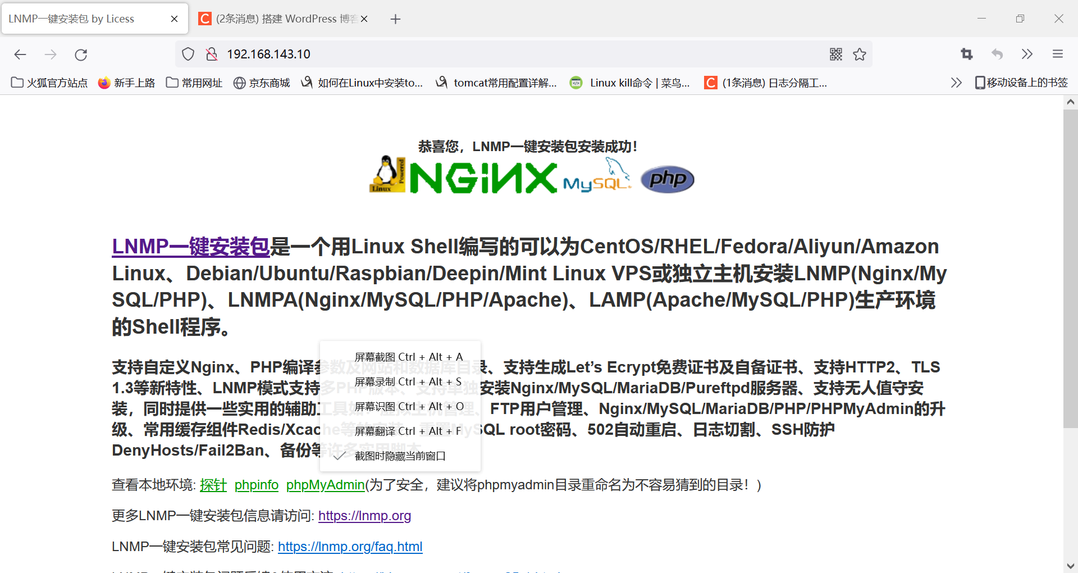Visit the https://lnmp.org link
Screen dimensions: 1078x573
click(x=364, y=515)
